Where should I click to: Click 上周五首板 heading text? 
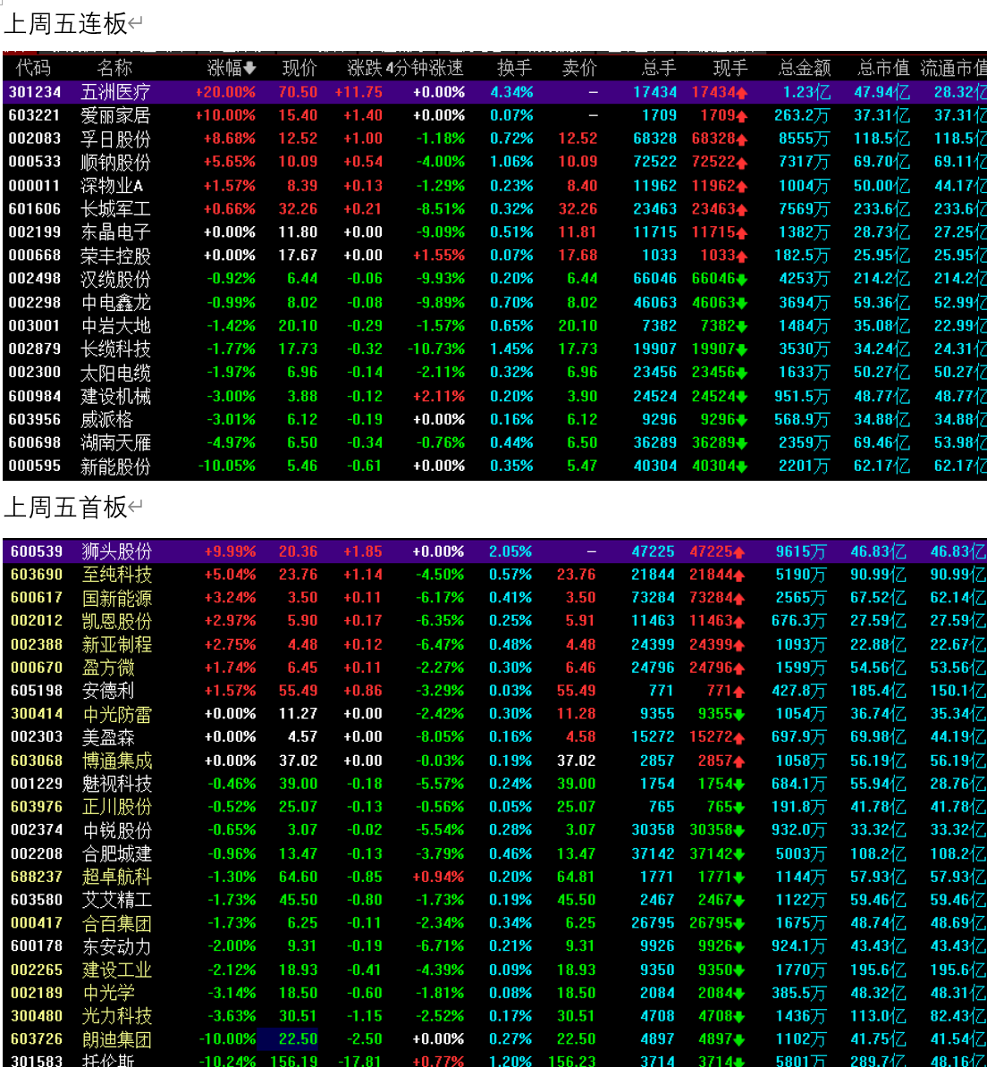pyautogui.click(x=66, y=507)
